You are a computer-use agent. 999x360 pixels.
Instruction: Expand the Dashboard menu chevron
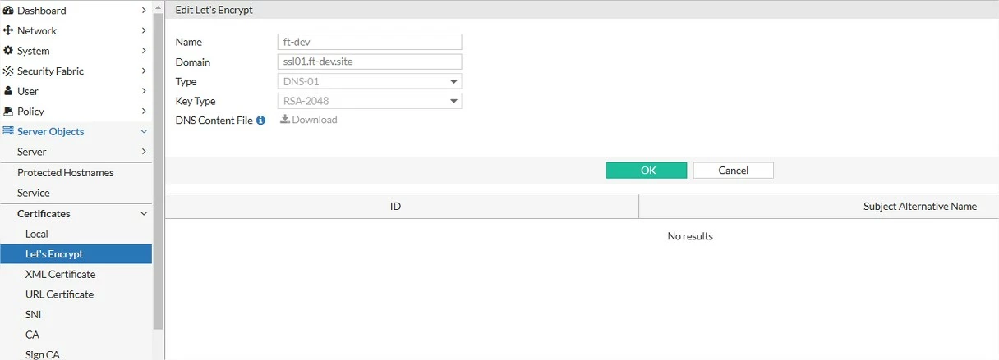[144, 11]
